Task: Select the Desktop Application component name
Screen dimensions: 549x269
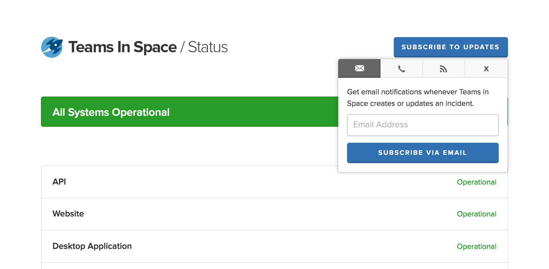Action: click(92, 246)
